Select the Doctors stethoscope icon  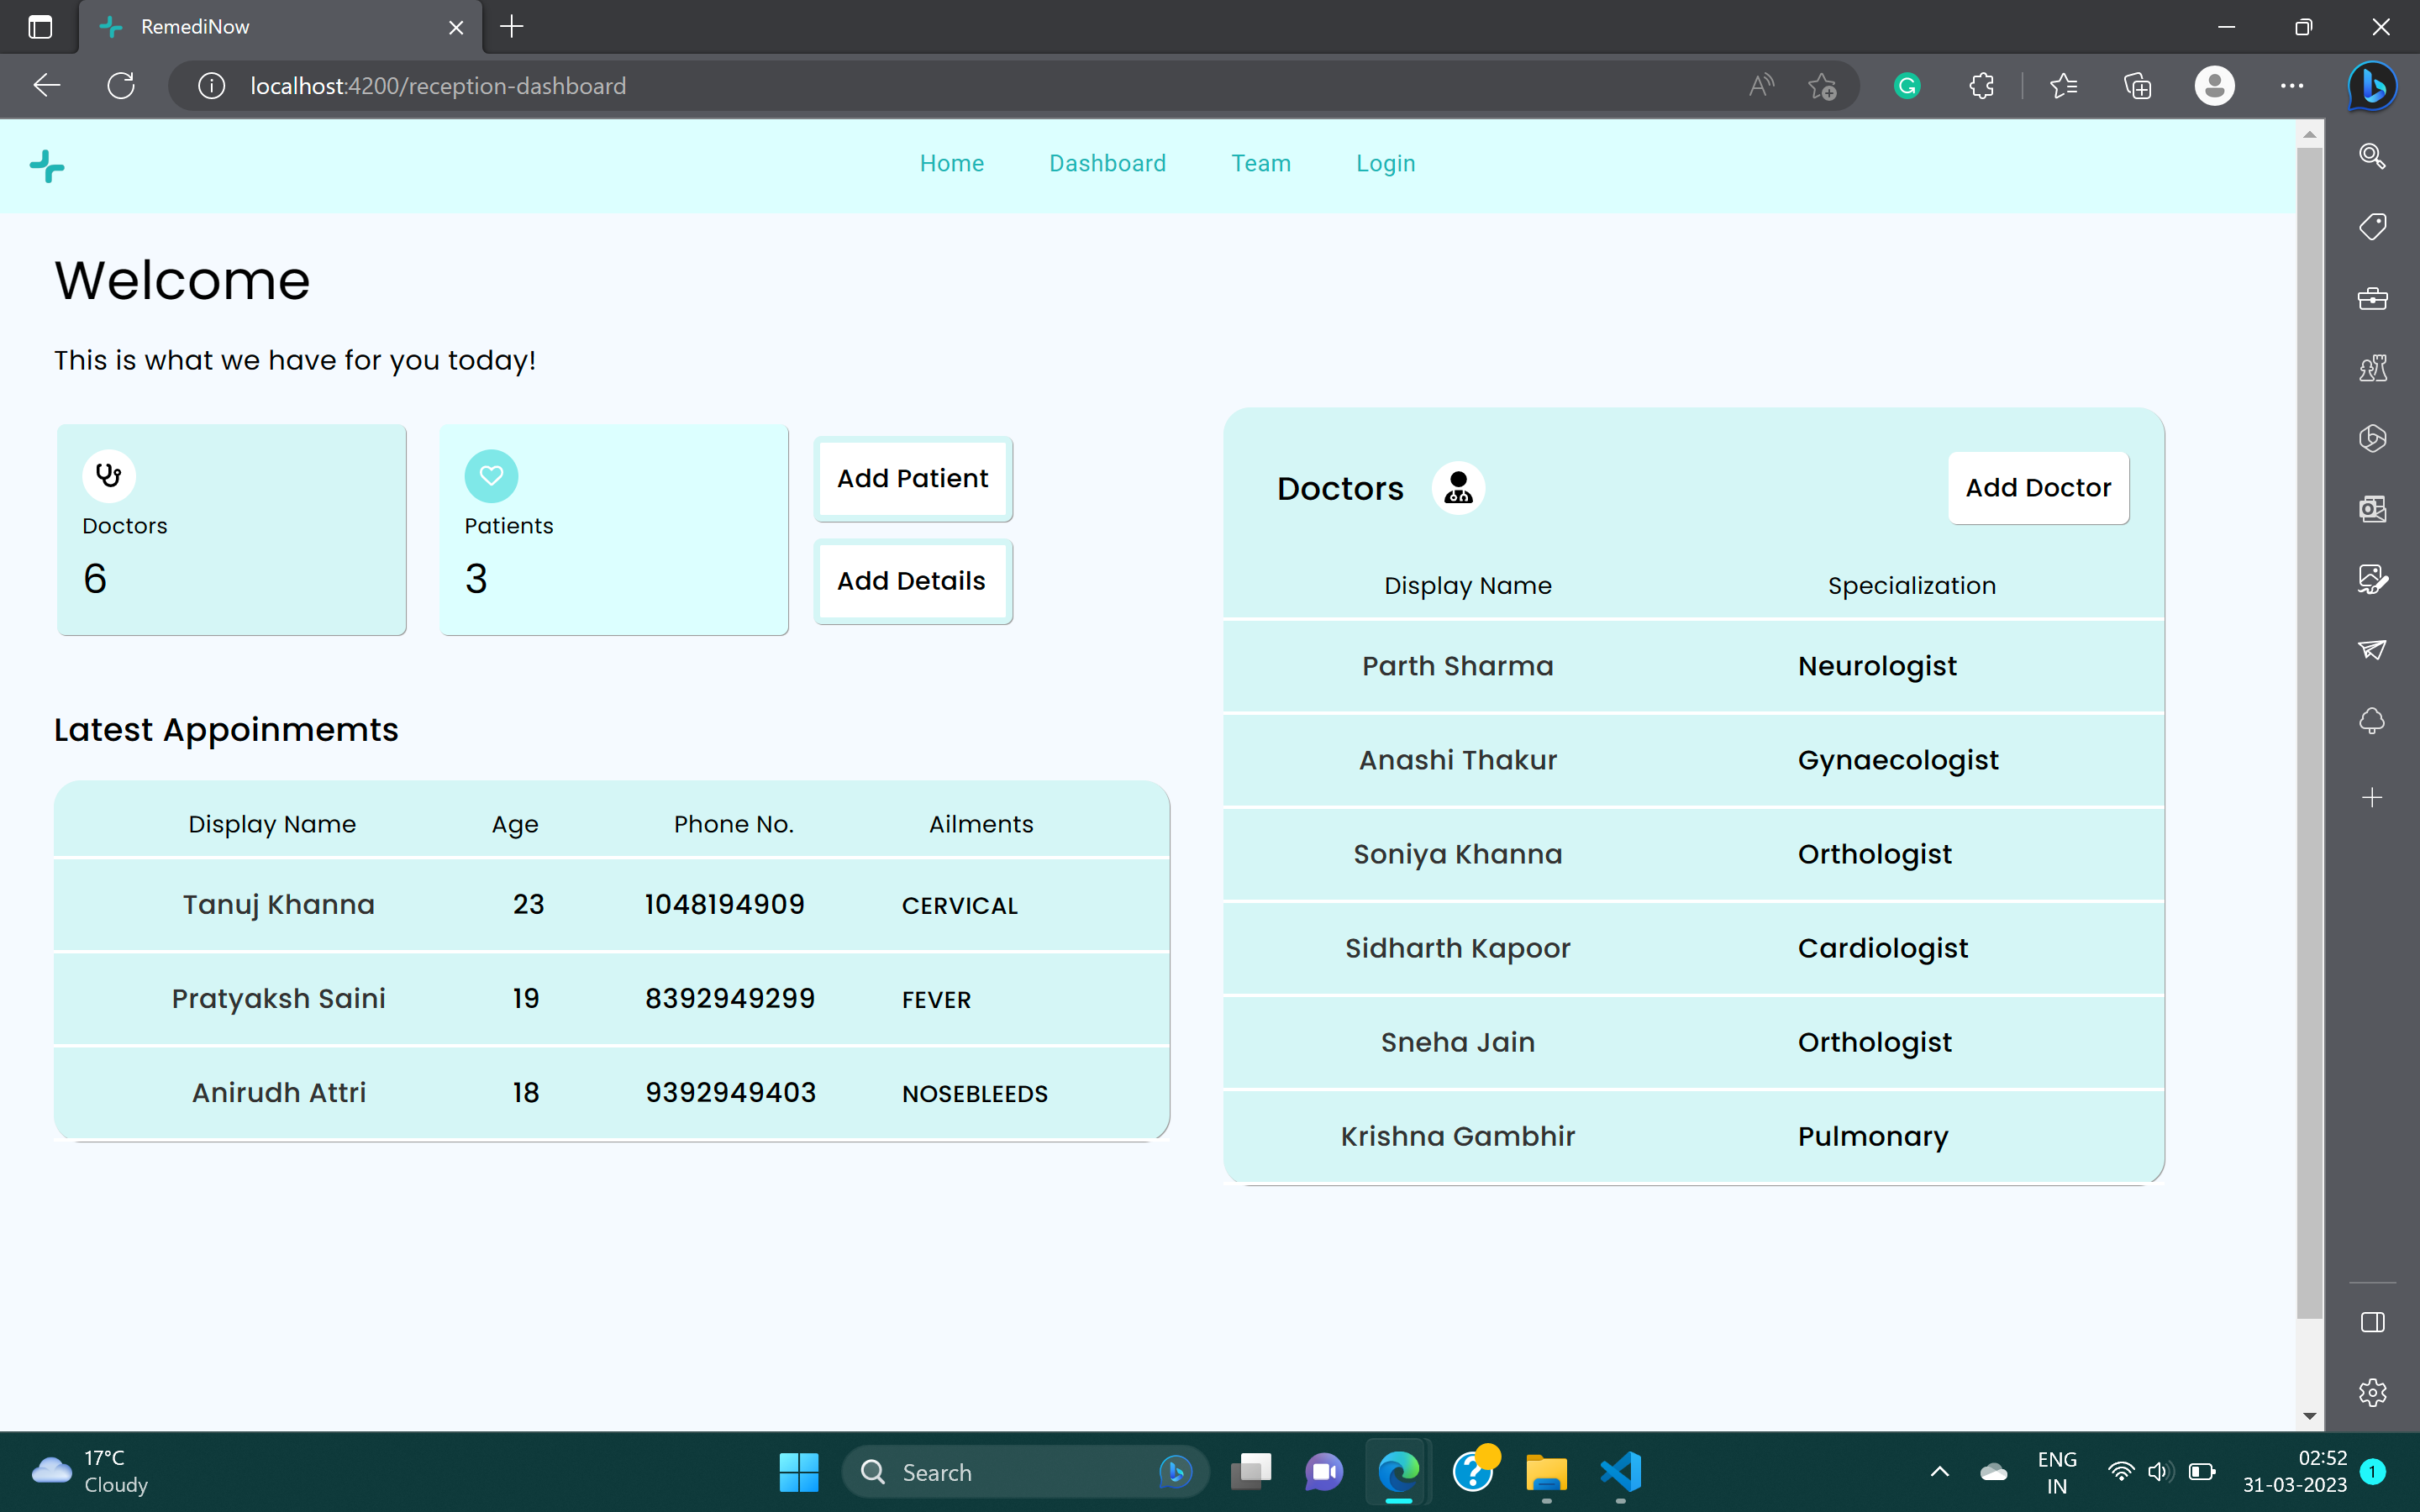tap(109, 475)
